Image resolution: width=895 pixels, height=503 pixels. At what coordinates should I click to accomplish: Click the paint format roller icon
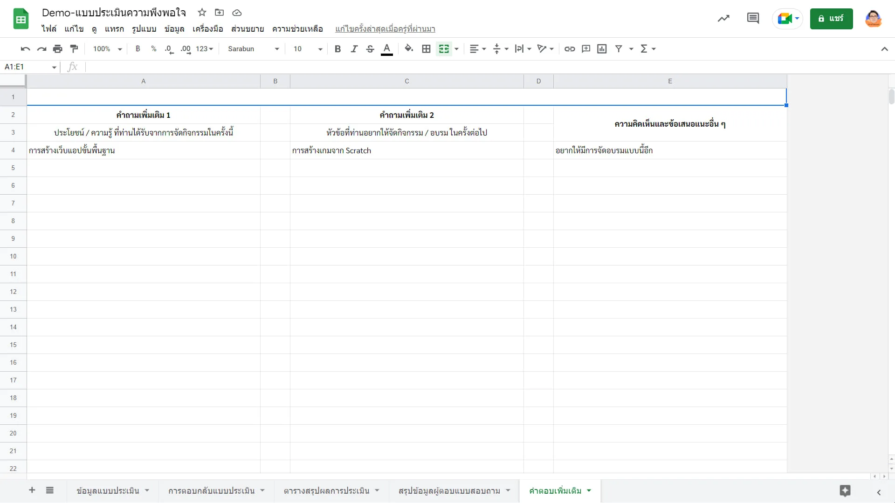coord(74,48)
